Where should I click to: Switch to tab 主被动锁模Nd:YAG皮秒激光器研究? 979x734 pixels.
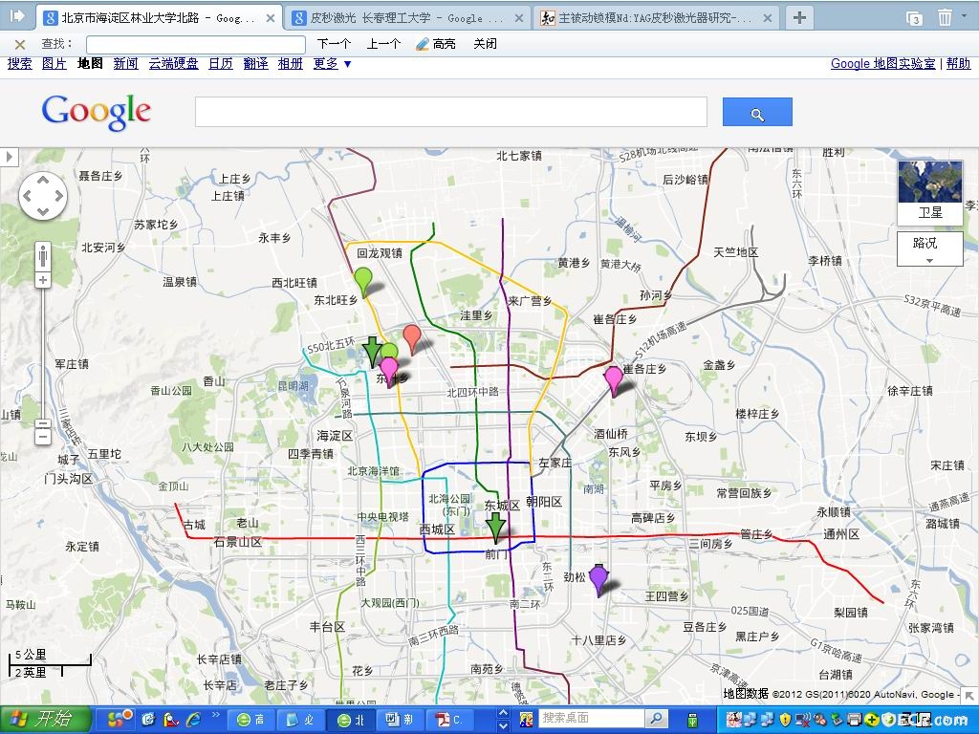click(x=654, y=18)
